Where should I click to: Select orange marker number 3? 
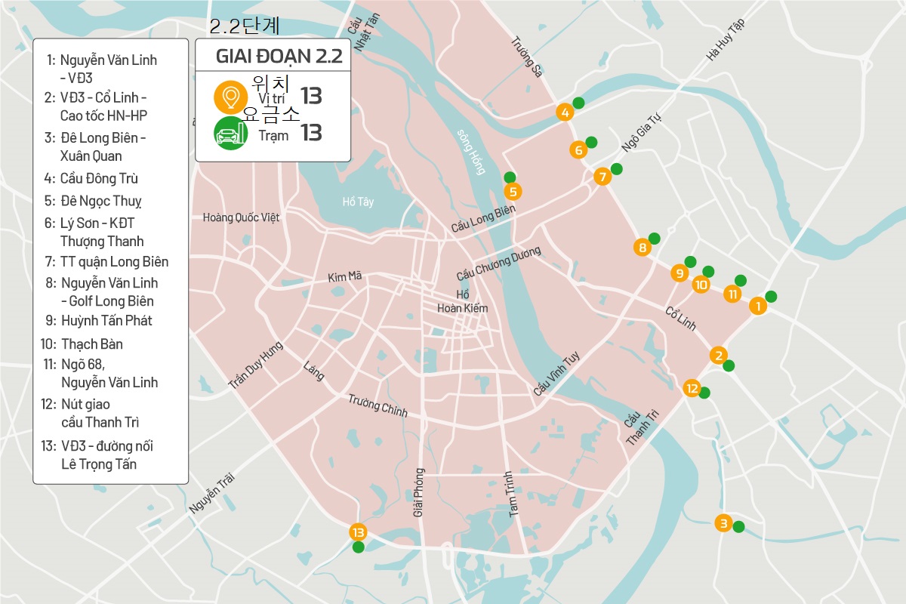(723, 523)
